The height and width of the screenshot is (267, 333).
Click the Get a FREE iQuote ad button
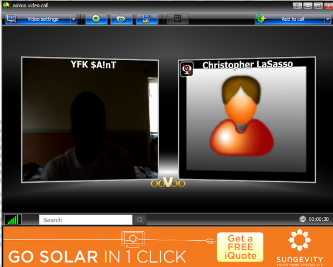click(x=240, y=247)
